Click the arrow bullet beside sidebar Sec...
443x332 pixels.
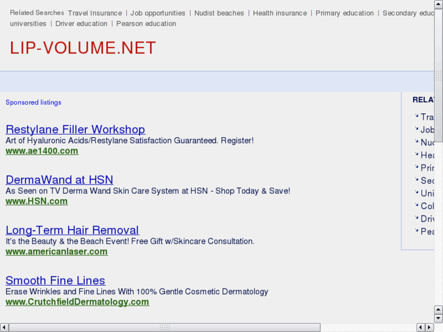416,179
